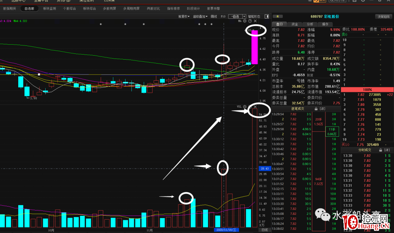The image size is (394, 233).
Task: Click the 决策矩阵 button
Action: [383, 16]
